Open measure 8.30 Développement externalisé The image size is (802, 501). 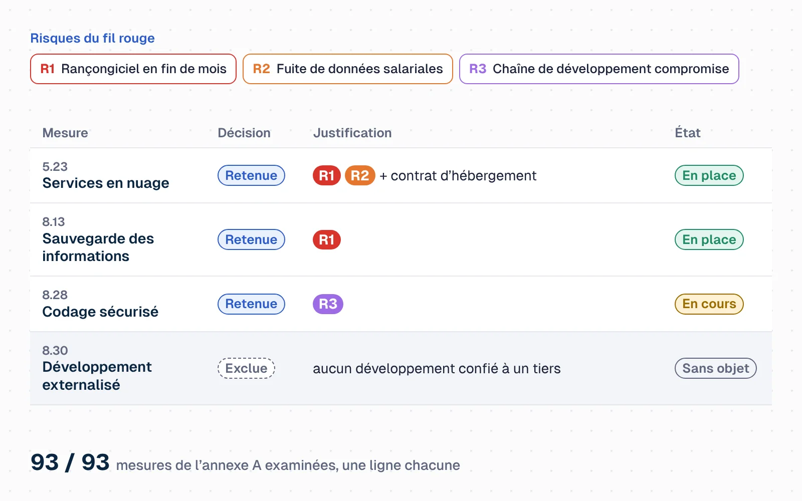(x=97, y=368)
